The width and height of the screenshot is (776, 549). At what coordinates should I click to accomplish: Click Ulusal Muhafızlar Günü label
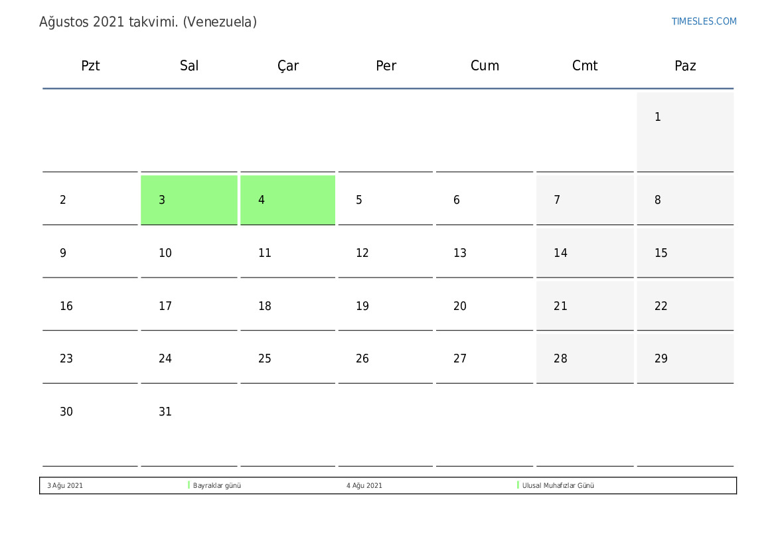pyautogui.click(x=558, y=486)
